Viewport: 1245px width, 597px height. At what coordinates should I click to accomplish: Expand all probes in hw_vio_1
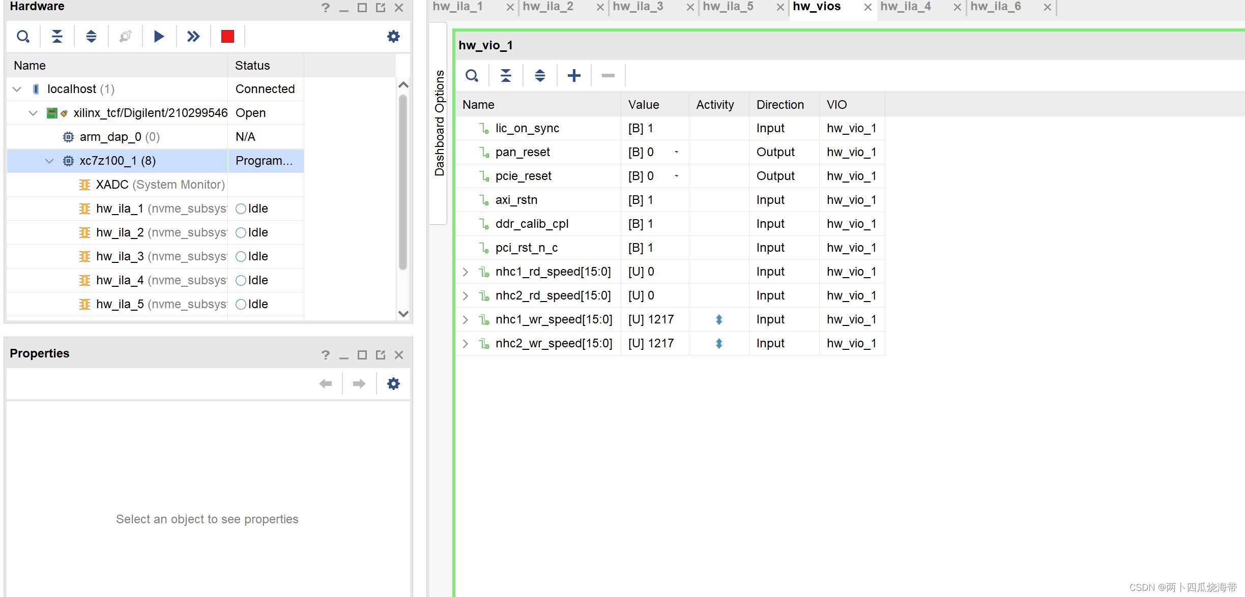(540, 76)
